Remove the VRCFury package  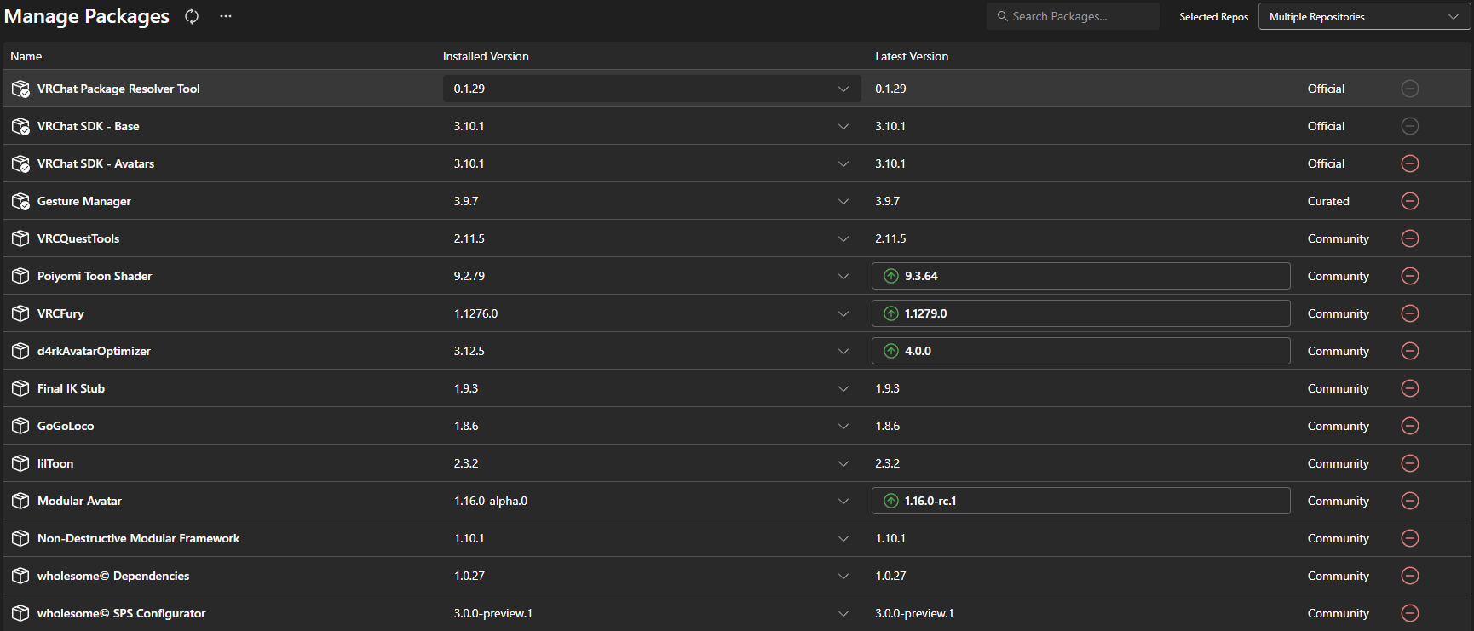1410,313
